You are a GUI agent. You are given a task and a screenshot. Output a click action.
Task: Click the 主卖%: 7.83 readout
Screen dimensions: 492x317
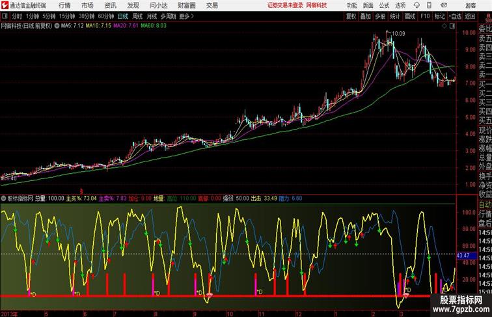pos(113,199)
